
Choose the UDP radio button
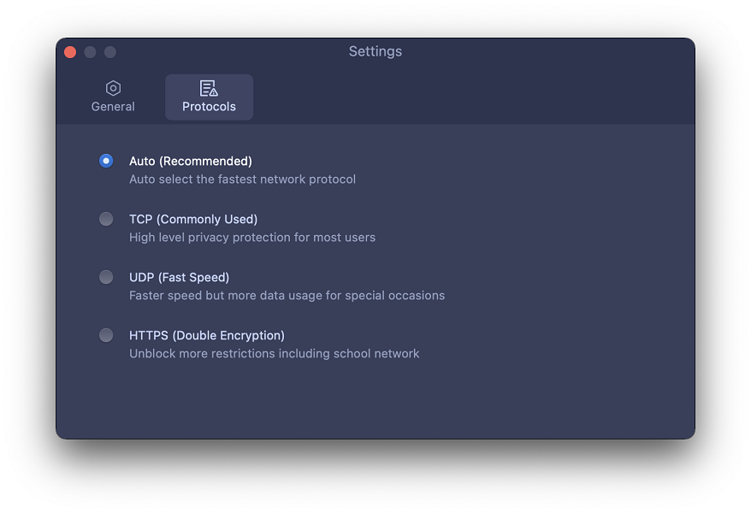tap(106, 277)
